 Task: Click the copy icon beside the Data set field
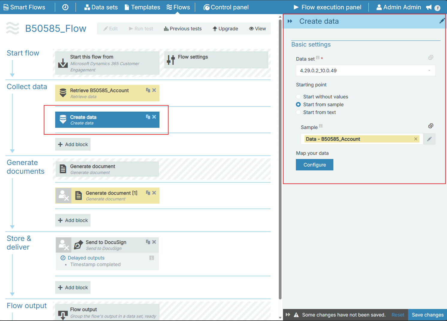point(431,57)
